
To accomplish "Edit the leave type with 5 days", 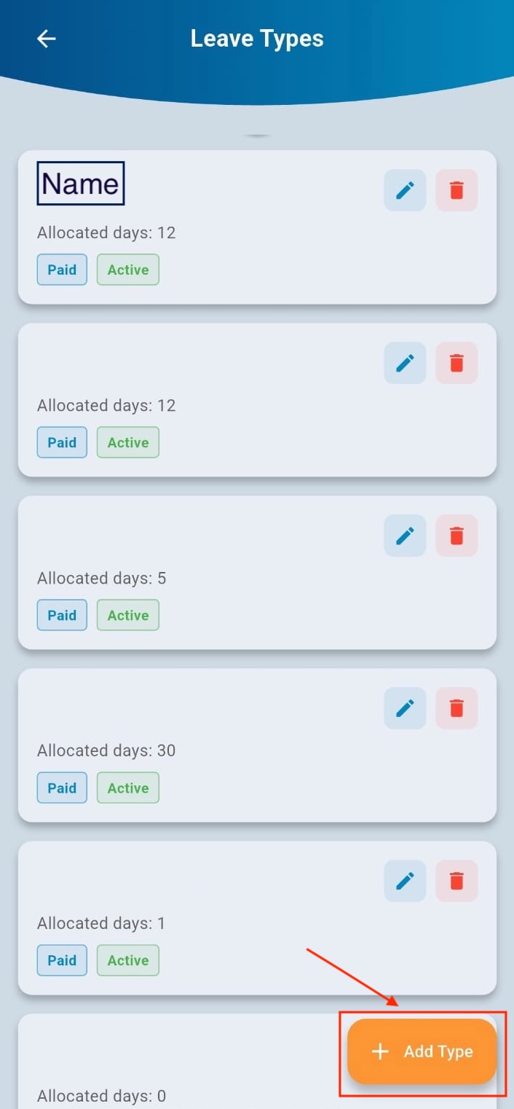I will [405, 536].
